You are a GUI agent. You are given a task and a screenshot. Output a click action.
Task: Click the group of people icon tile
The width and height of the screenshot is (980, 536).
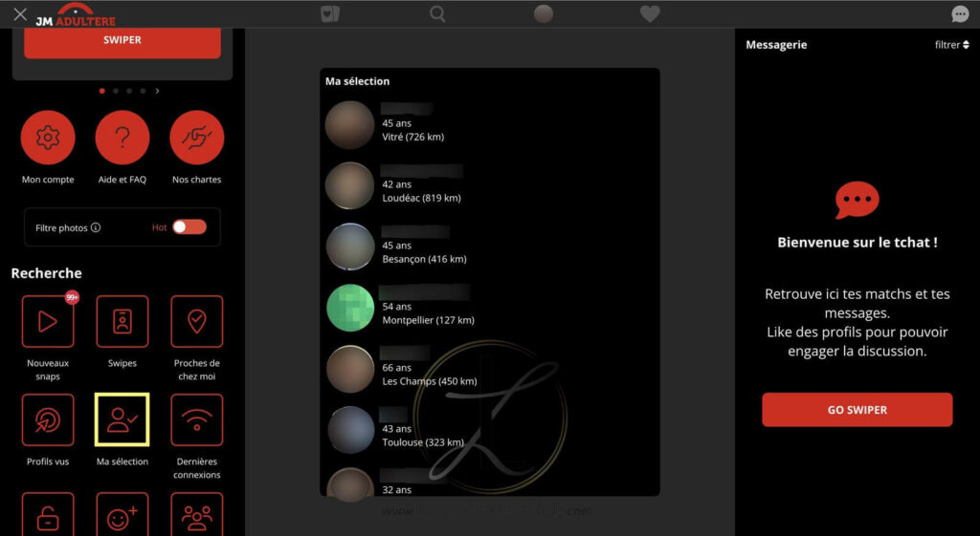197,515
